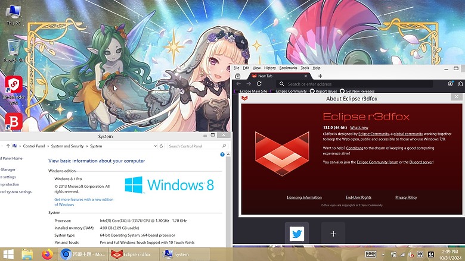Refresh the System window address bar
The width and height of the screenshot is (465, 261).
[162, 146]
